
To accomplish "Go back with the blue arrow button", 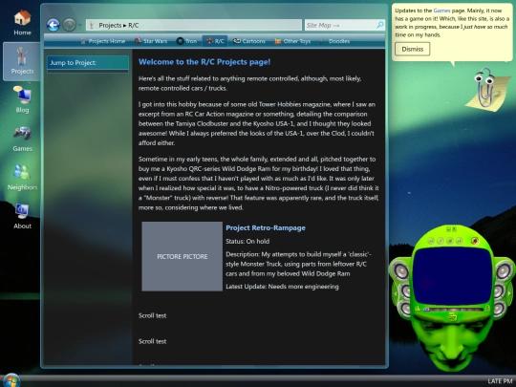I will (53, 25).
